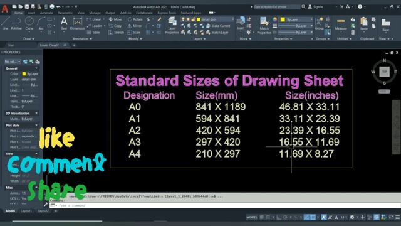Open the Annotate ribbon tab
Image resolution: width=401 pixels, height=226 pixels.
(46, 13)
